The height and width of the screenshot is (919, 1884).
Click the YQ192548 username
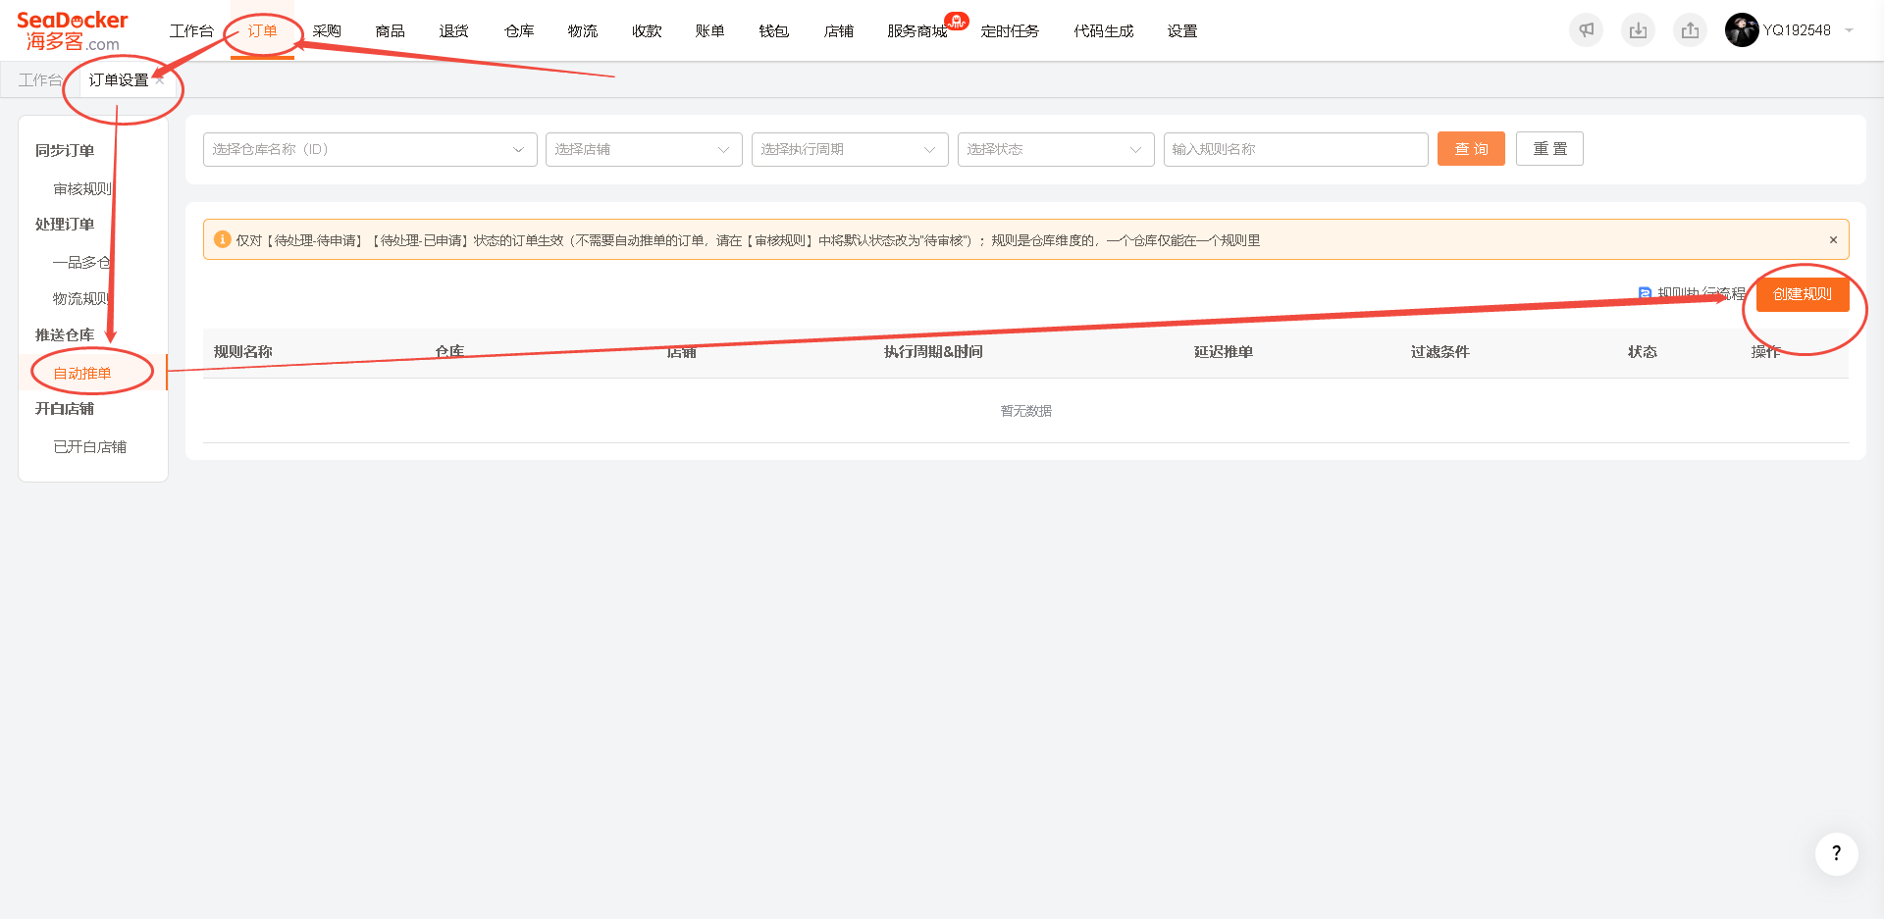click(x=1797, y=30)
